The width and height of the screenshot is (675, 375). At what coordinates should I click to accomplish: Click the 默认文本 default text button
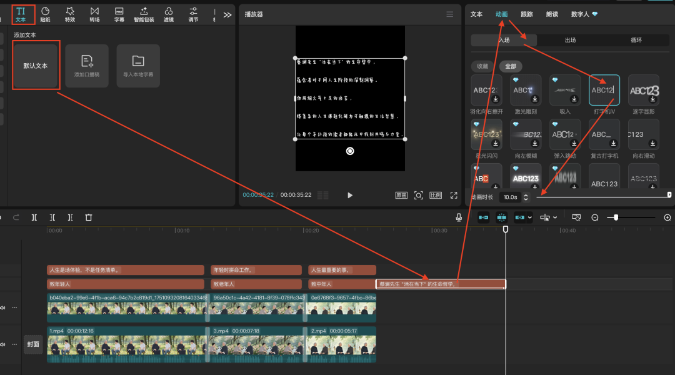36,66
